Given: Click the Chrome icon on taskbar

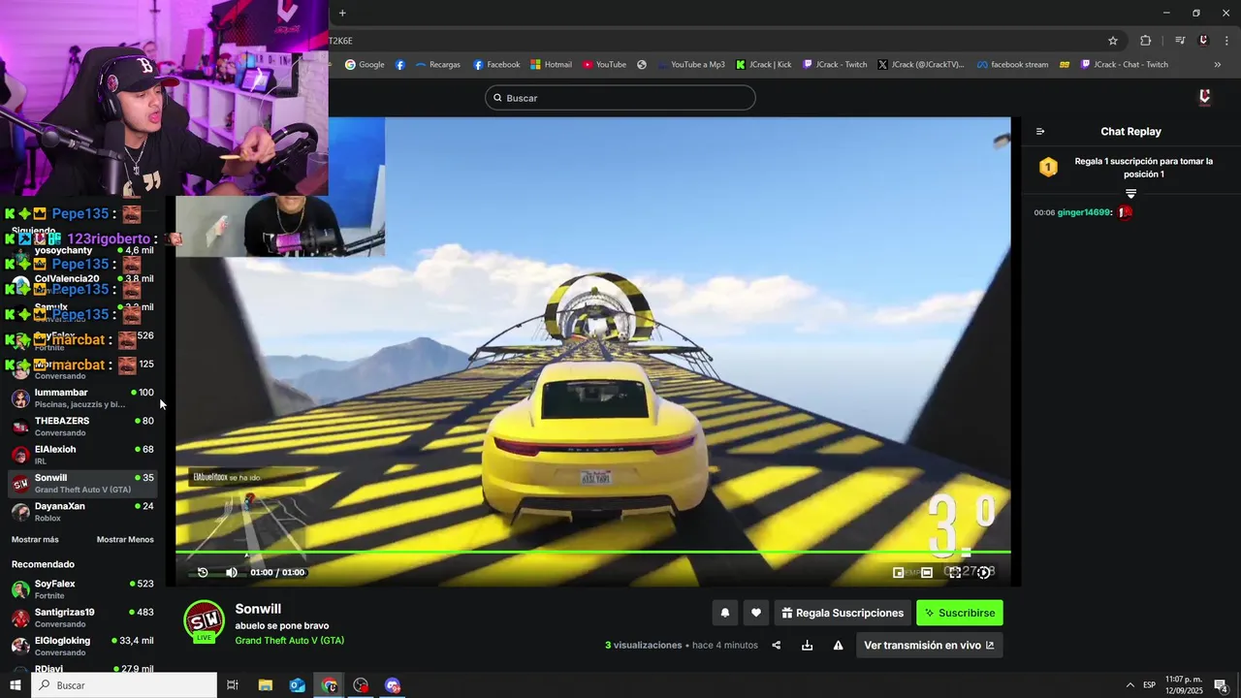Looking at the screenshot, I should click(x=330, y=685).
